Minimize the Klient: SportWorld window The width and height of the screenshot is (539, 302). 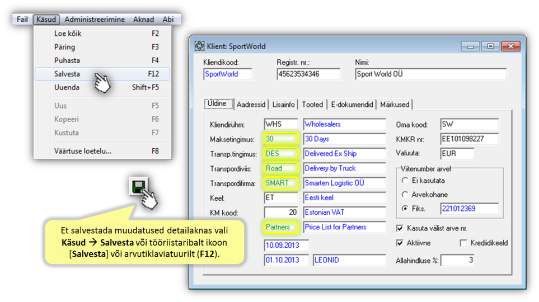[x=470, y=46]
